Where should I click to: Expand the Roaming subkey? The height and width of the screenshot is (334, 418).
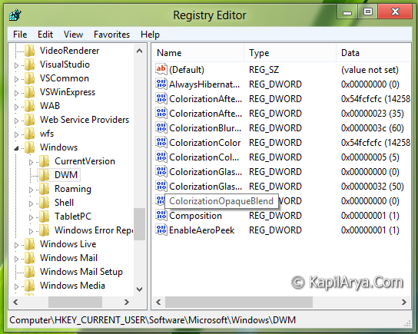tap(32, 190)
